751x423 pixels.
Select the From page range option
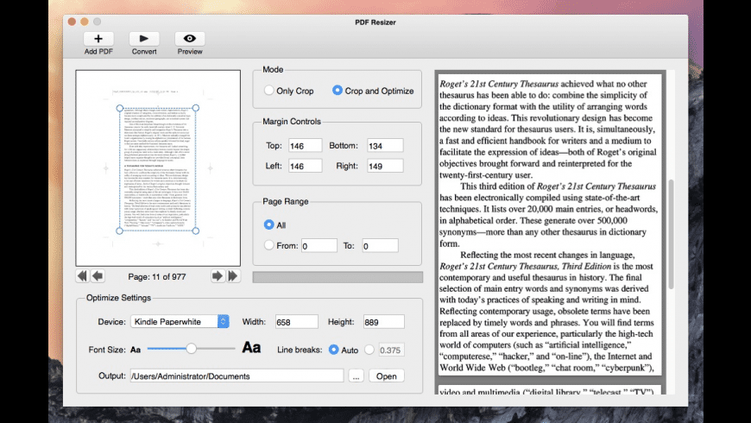(268, 245)
